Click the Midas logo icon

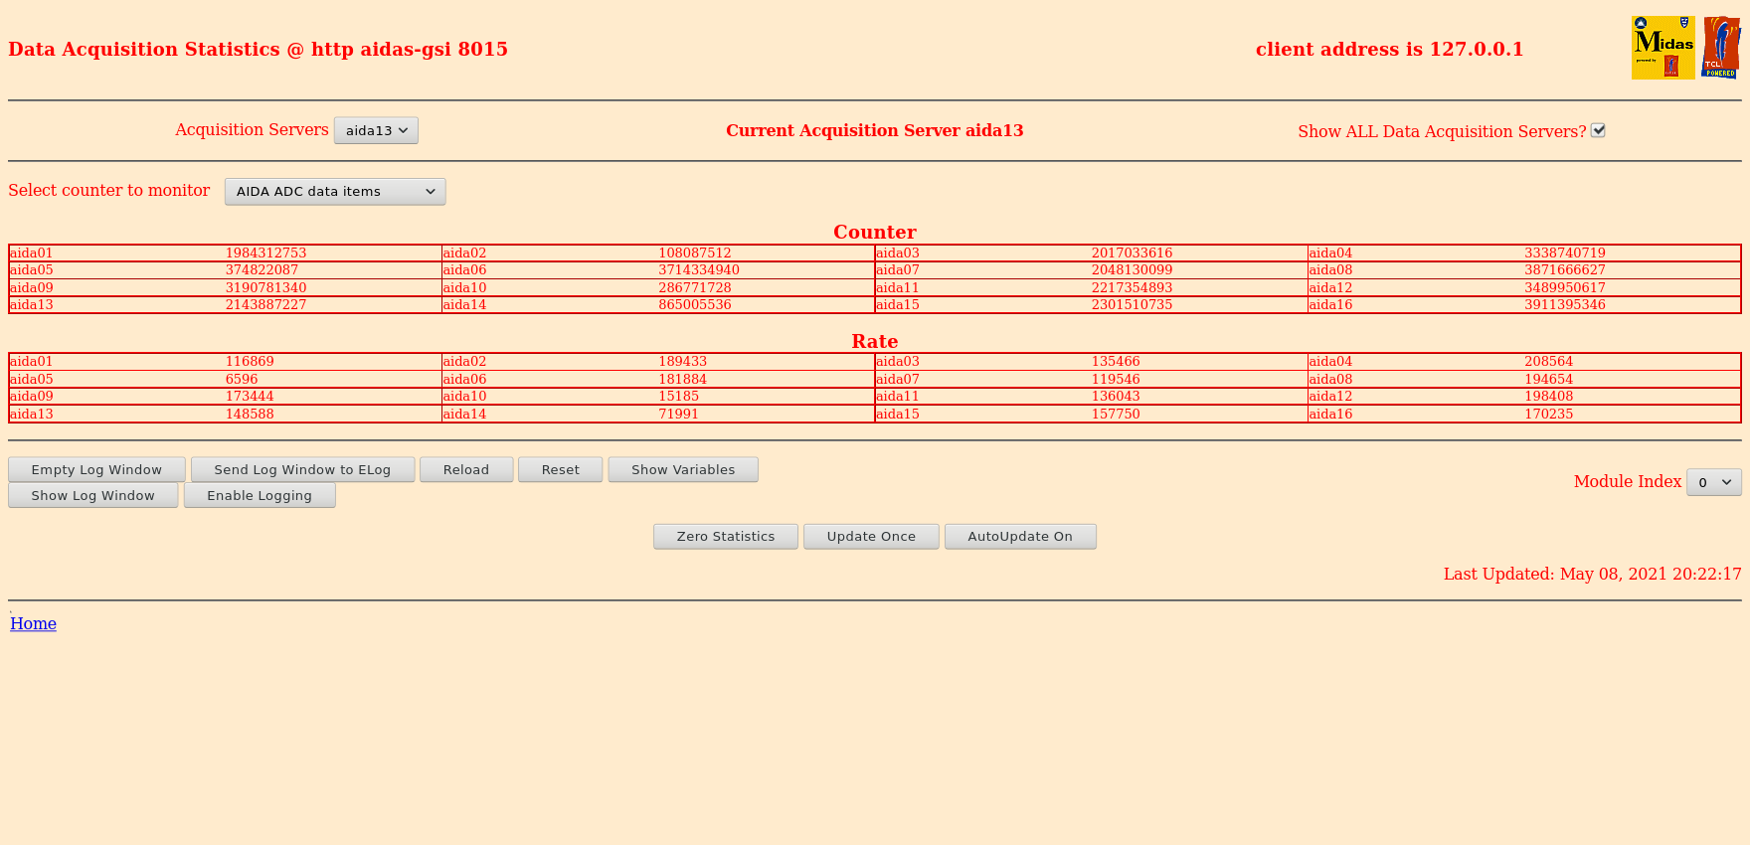[1662, 48]
